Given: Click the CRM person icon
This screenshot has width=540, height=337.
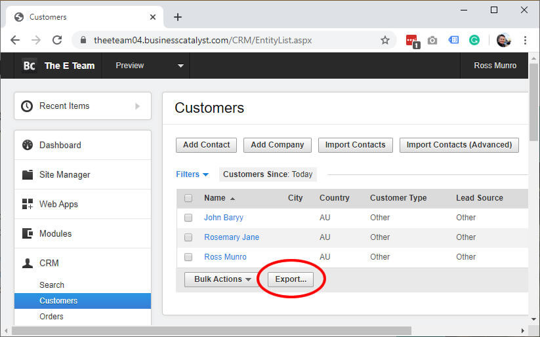Looking at the screenshot, I should pos(28,263).
